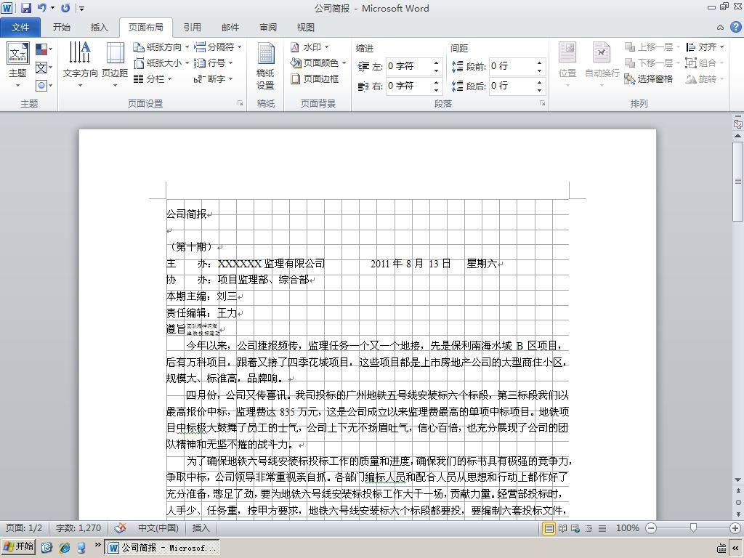The image size is (744, 558).
Task: Open theme effects dropdown
Action: pyautogui.click(x=44, y=86)
